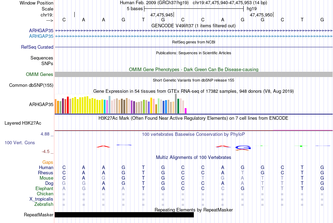Open OMIM Gene Phenotypes track title
Viewport: 333px width, 223px height.
pyautogui.click(x=194, y=69)
